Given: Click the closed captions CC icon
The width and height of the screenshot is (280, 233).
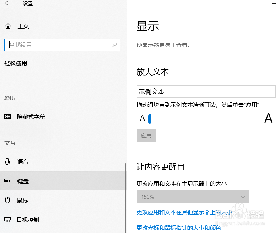Looking at the screenshot, I should (x=8, y=117).
